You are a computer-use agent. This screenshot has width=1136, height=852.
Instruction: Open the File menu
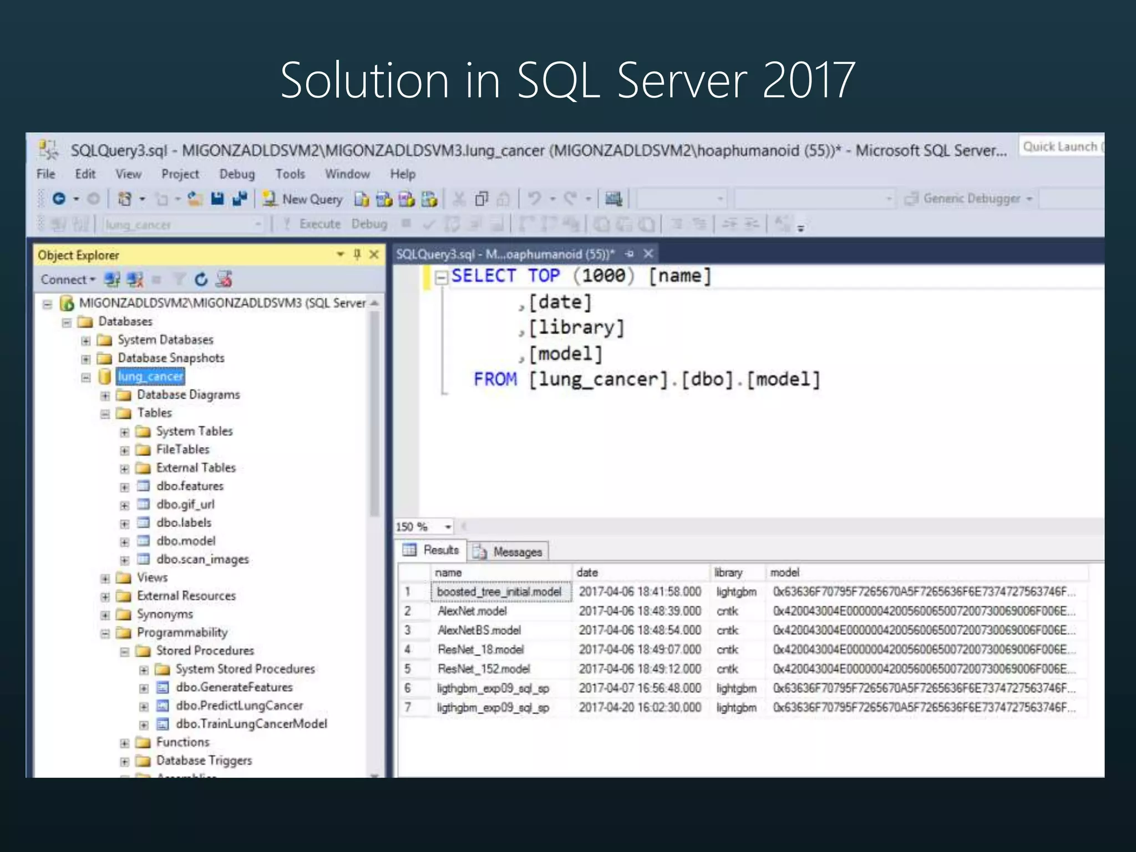(x=45, y=174)
